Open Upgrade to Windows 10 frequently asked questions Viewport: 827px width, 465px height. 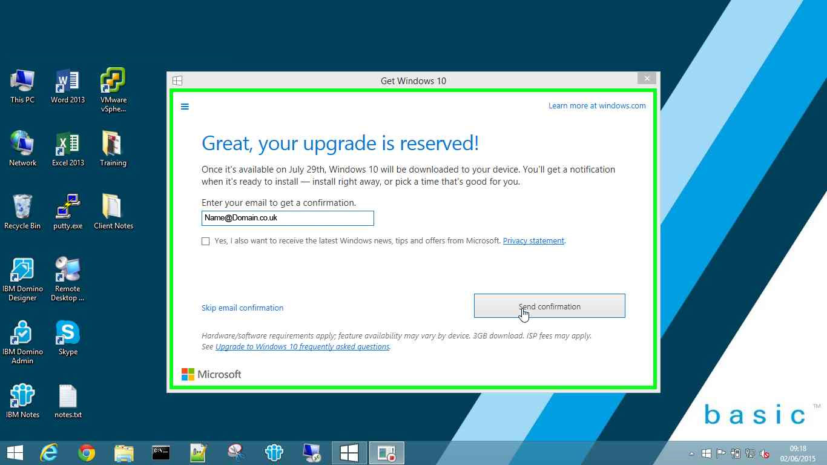tap(302, 347)
